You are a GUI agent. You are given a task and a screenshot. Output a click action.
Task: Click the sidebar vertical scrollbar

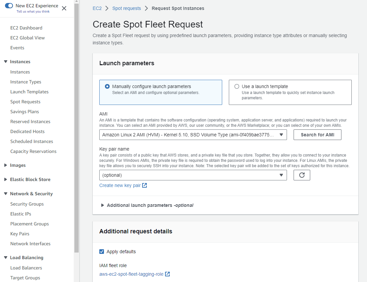click(x=76, y=128)
